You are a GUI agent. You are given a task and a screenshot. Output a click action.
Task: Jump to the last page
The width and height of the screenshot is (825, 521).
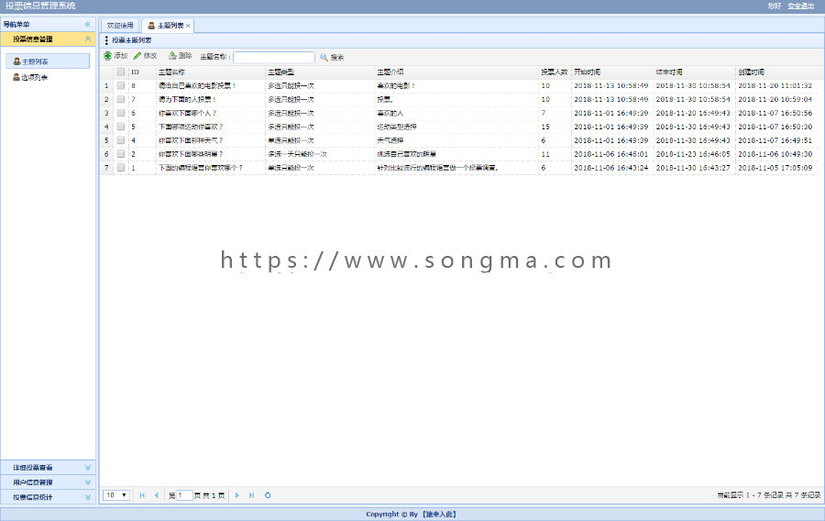click(x=251, y=495)
